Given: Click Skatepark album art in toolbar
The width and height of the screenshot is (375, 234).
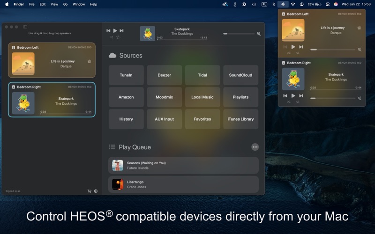Looking at the screenshot, I should (x=148, y=34).
